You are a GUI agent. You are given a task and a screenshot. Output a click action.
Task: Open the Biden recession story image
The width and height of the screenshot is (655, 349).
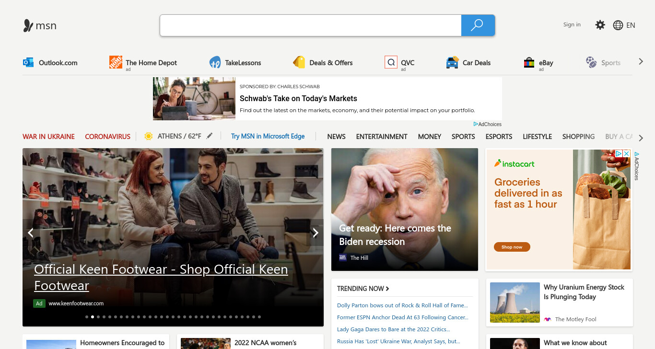coord(405,209)
